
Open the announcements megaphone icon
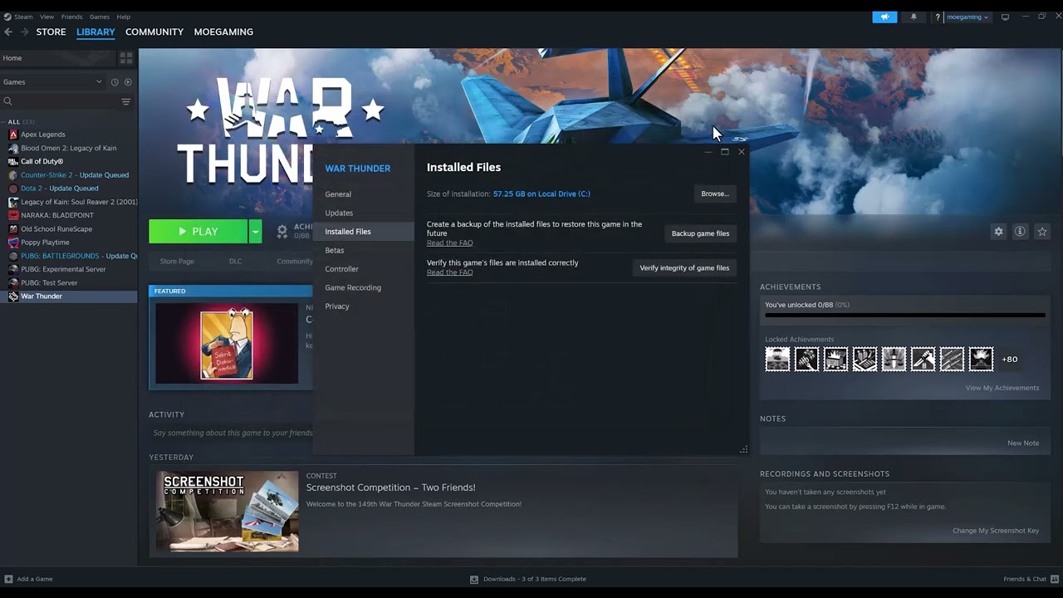(884, 17)
